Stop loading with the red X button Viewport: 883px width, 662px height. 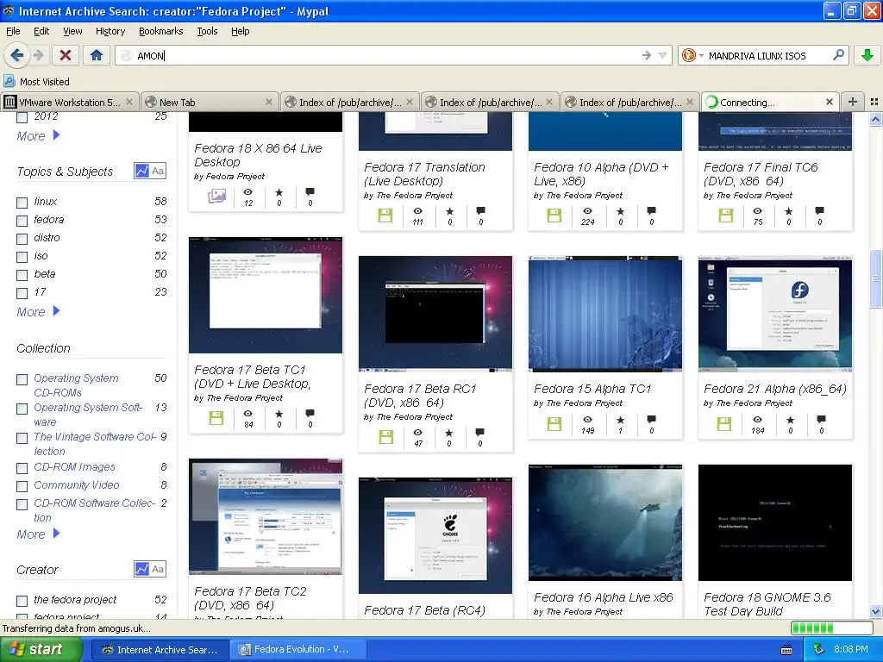[66, 55]
